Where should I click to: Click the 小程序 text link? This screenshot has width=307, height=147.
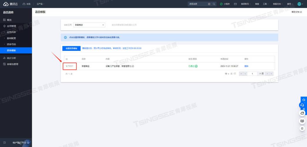pos(226,4)
